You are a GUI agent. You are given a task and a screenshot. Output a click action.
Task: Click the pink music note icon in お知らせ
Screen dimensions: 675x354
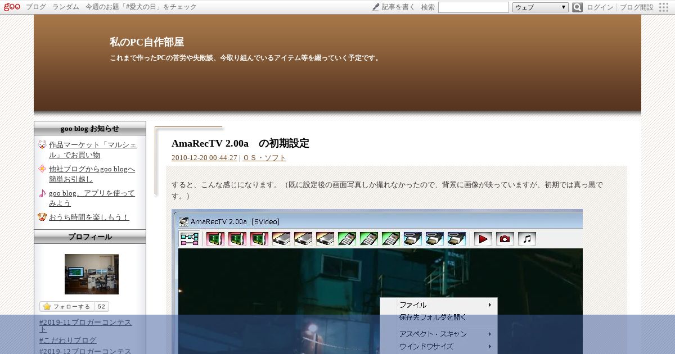[42, 193]
